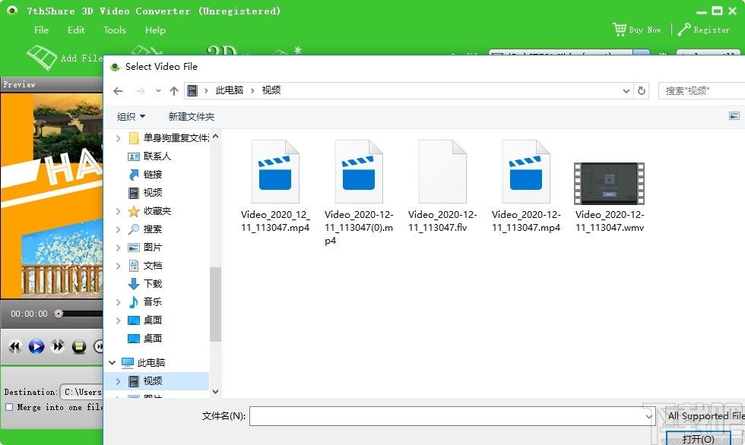Change the view layout icon
The width and height of the screenshot is (745, 445).
pyautogui.click(x=734, y=115)
